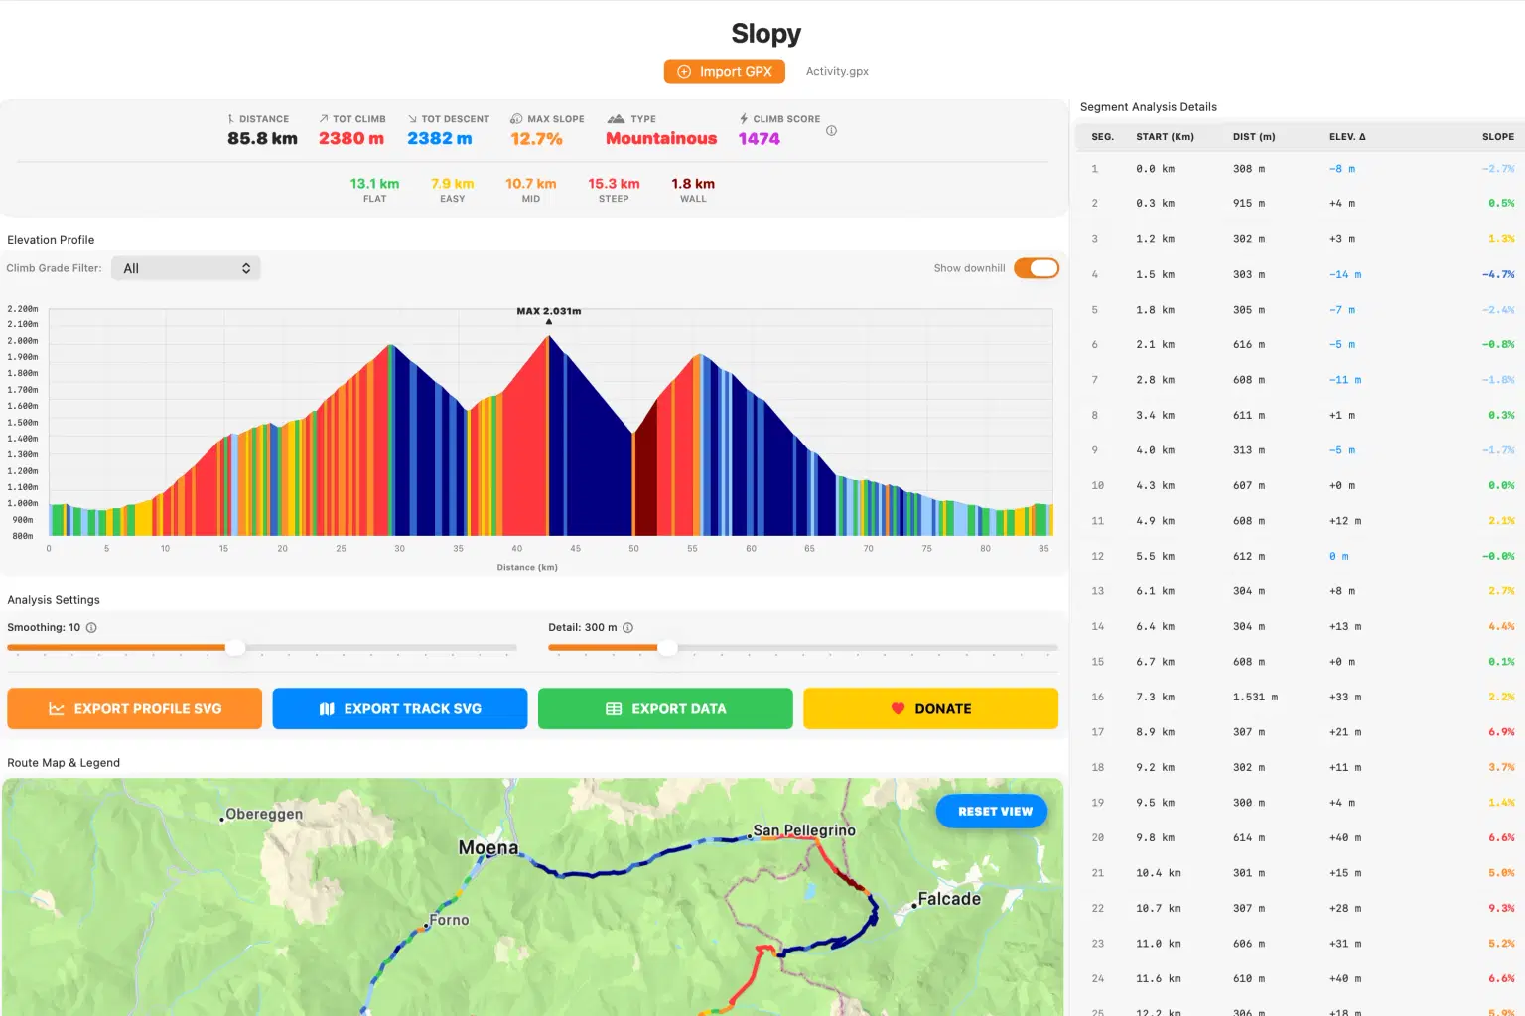Viewport: 1525px width, 1016px height.
Task: Click the Detail info icon
Action: point(627,628)
